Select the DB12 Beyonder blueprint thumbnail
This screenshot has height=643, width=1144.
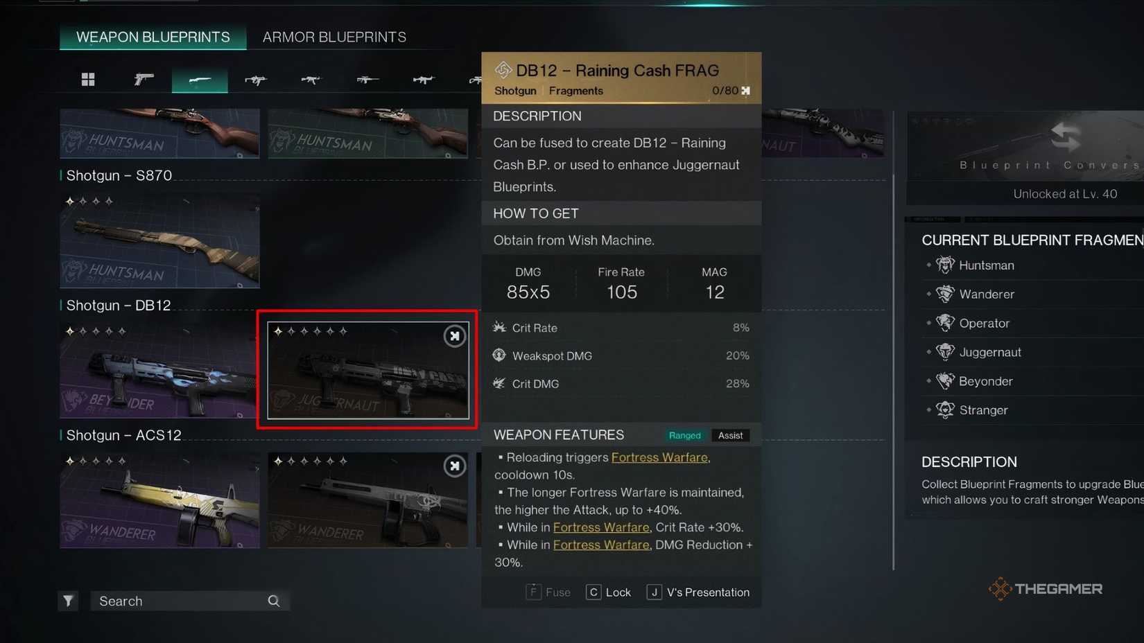[158, 371]
